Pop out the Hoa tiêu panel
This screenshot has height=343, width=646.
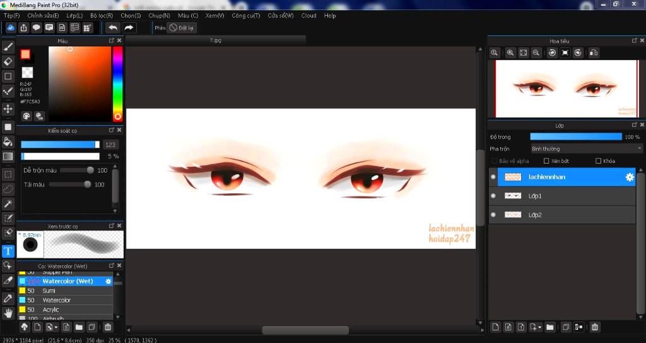(x=635, y=40)
